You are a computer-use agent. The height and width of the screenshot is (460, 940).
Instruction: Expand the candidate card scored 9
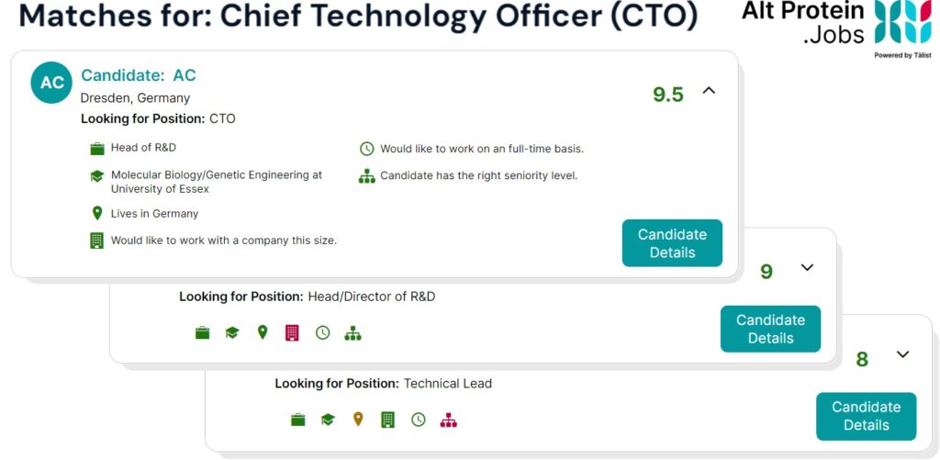click(808, 267)
